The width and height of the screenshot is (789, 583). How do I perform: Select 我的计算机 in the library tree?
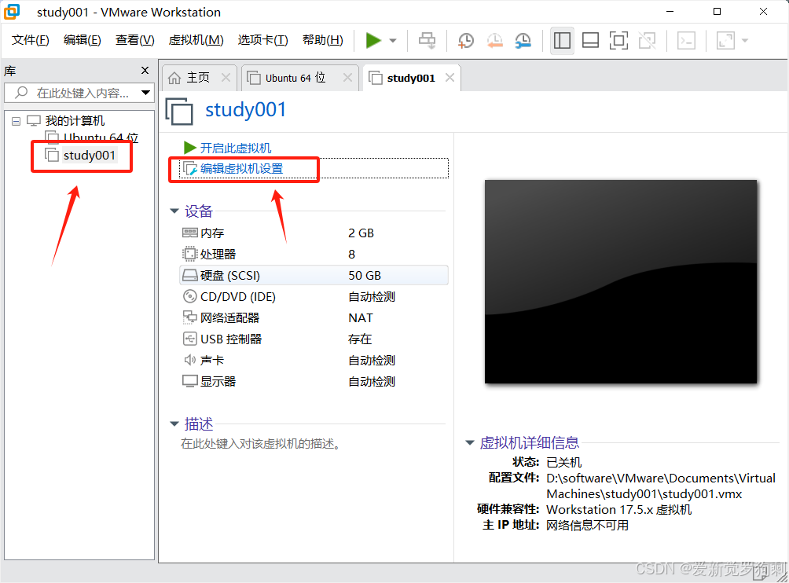pyautogui.click(x=75, y=121)
